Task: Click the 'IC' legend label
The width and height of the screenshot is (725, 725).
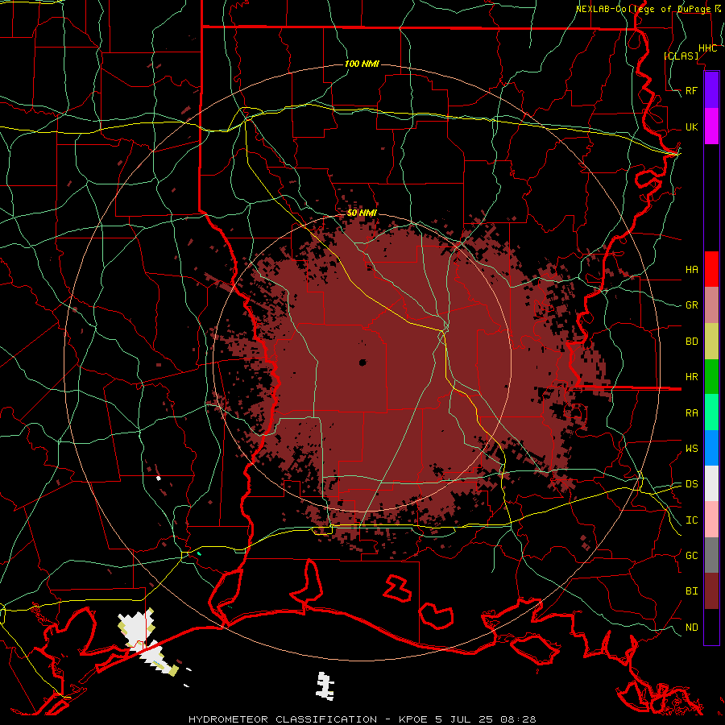Action: (692, 520)
